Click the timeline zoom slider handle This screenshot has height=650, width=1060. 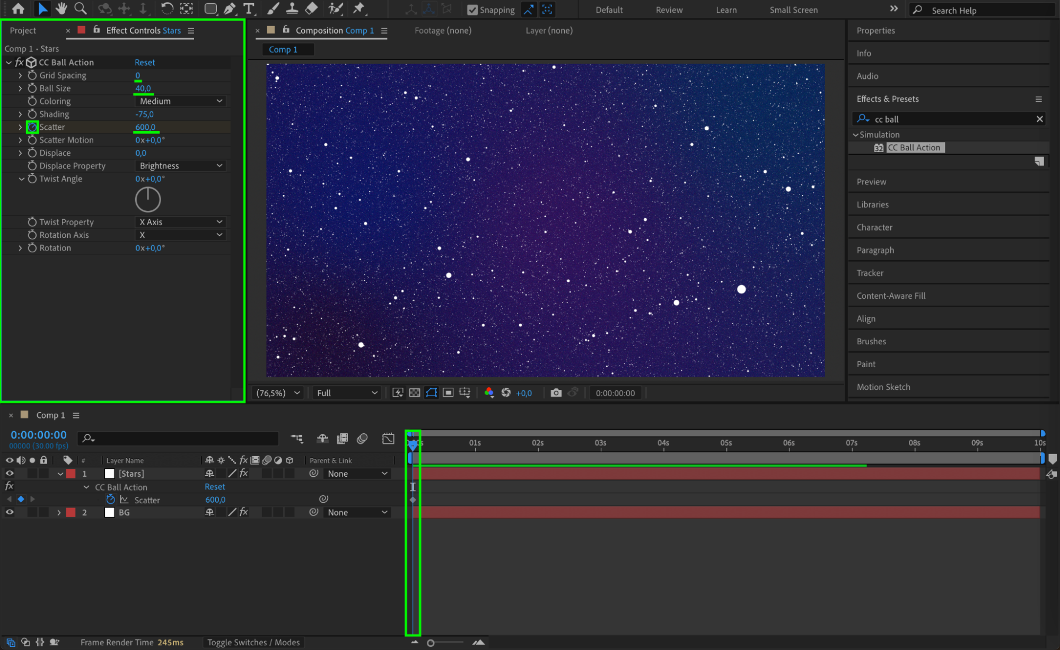coord(431,643)
